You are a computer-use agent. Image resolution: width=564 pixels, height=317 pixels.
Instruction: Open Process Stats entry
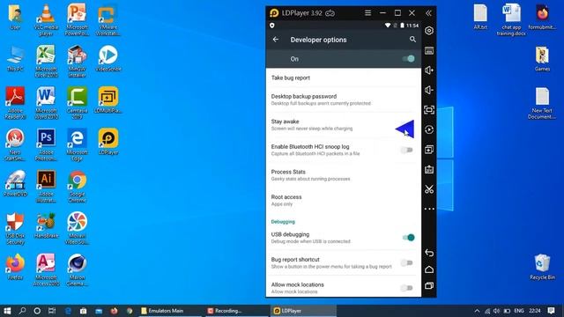coord(344,175)
